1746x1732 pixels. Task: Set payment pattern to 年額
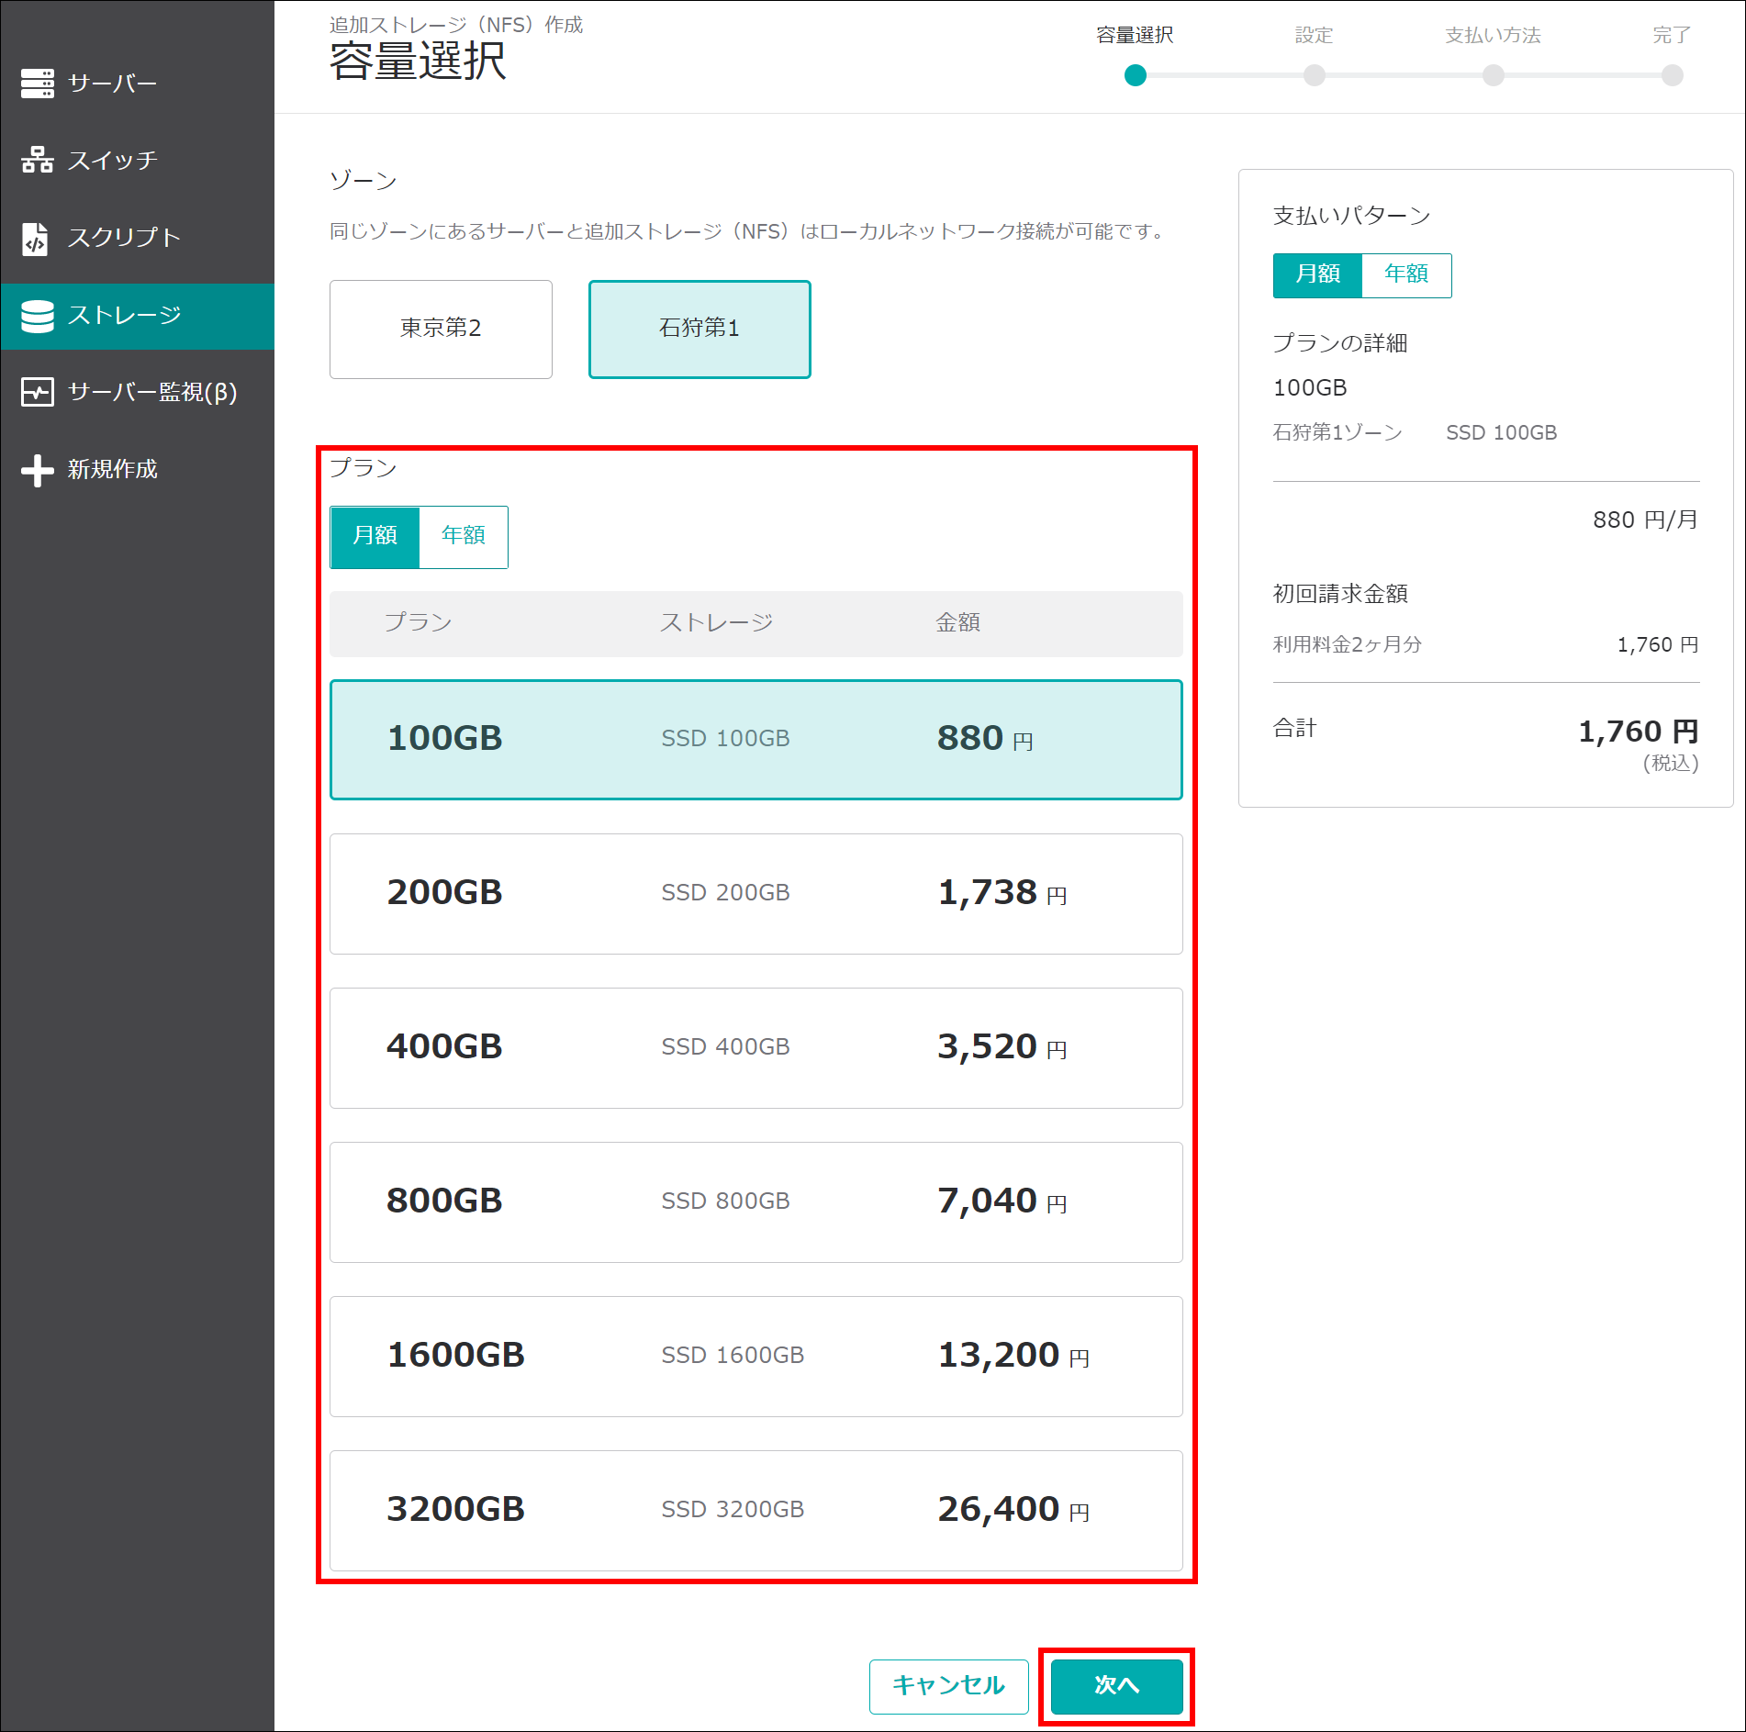click(1405, 274)
